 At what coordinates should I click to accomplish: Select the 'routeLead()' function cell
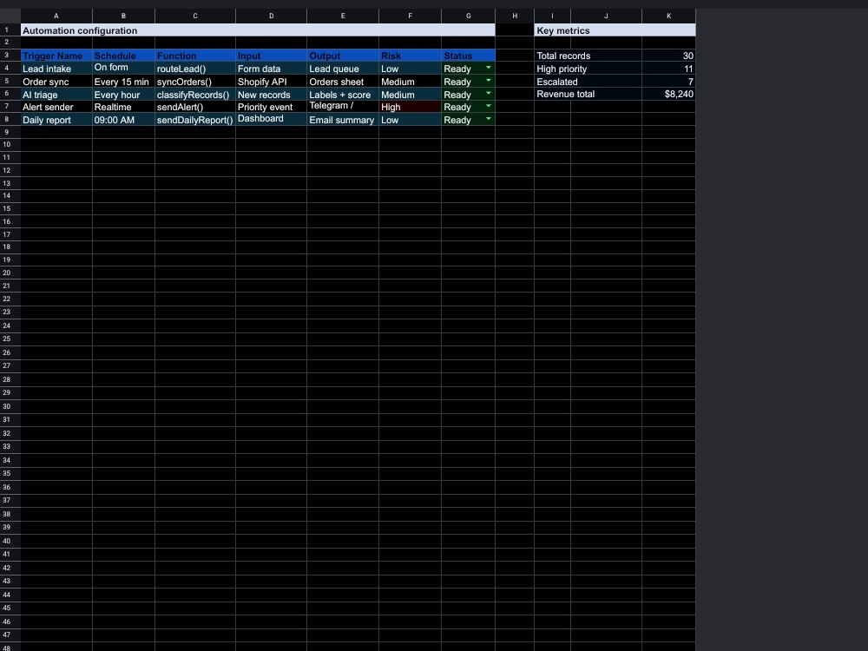195,68
